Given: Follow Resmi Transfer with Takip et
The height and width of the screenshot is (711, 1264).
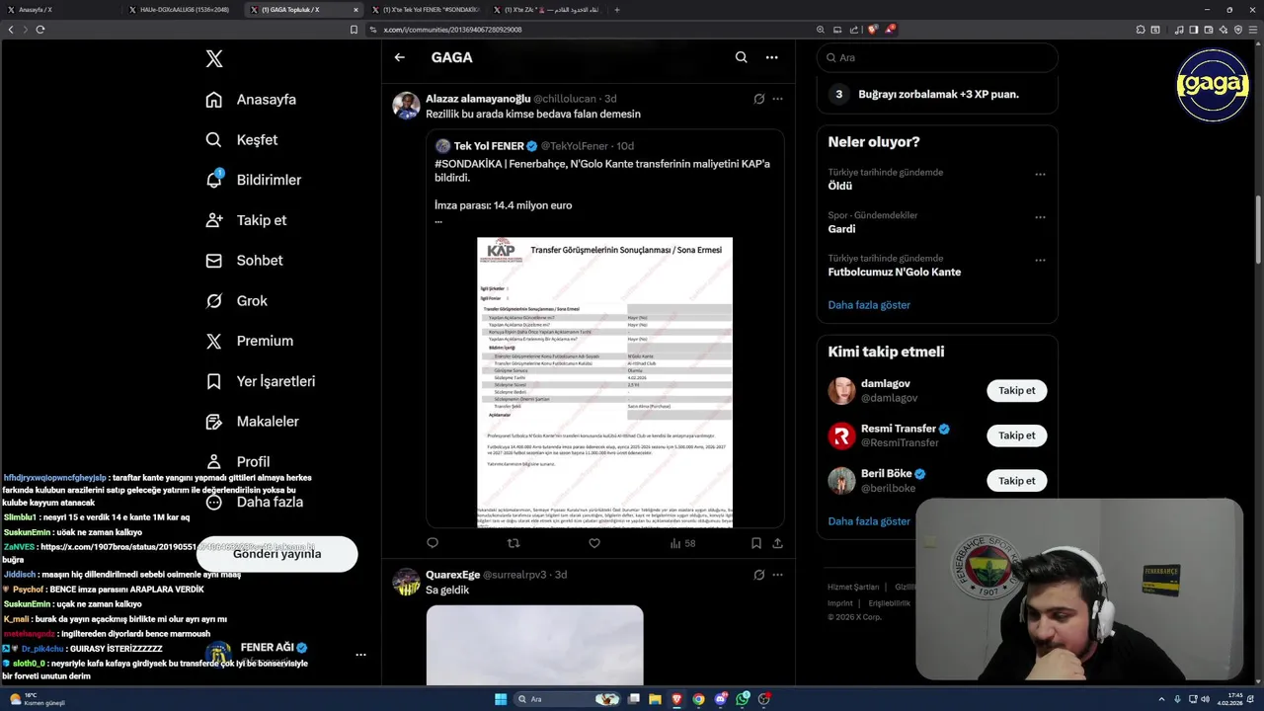Looking at the screenshot, I should coord(1016,435).
